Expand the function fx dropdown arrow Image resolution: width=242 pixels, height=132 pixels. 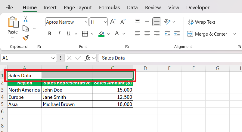click(94, 58)
